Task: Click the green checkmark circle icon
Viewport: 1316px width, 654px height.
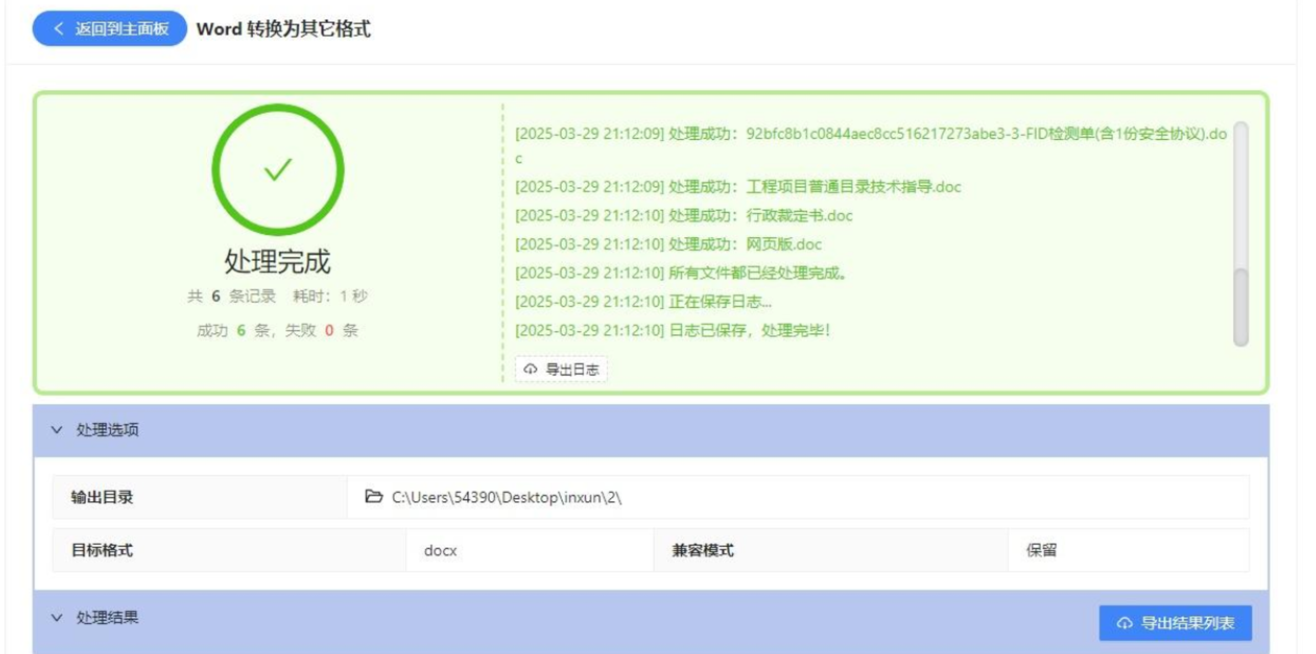Action: tap(278, 170)
